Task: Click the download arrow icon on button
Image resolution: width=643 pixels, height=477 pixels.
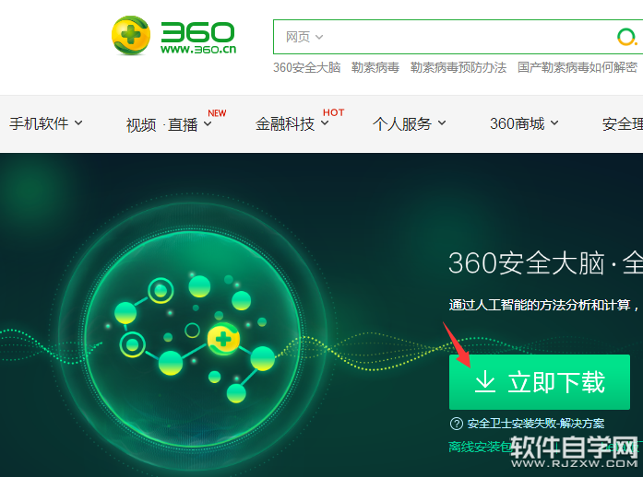Action: tap(485, 381)
